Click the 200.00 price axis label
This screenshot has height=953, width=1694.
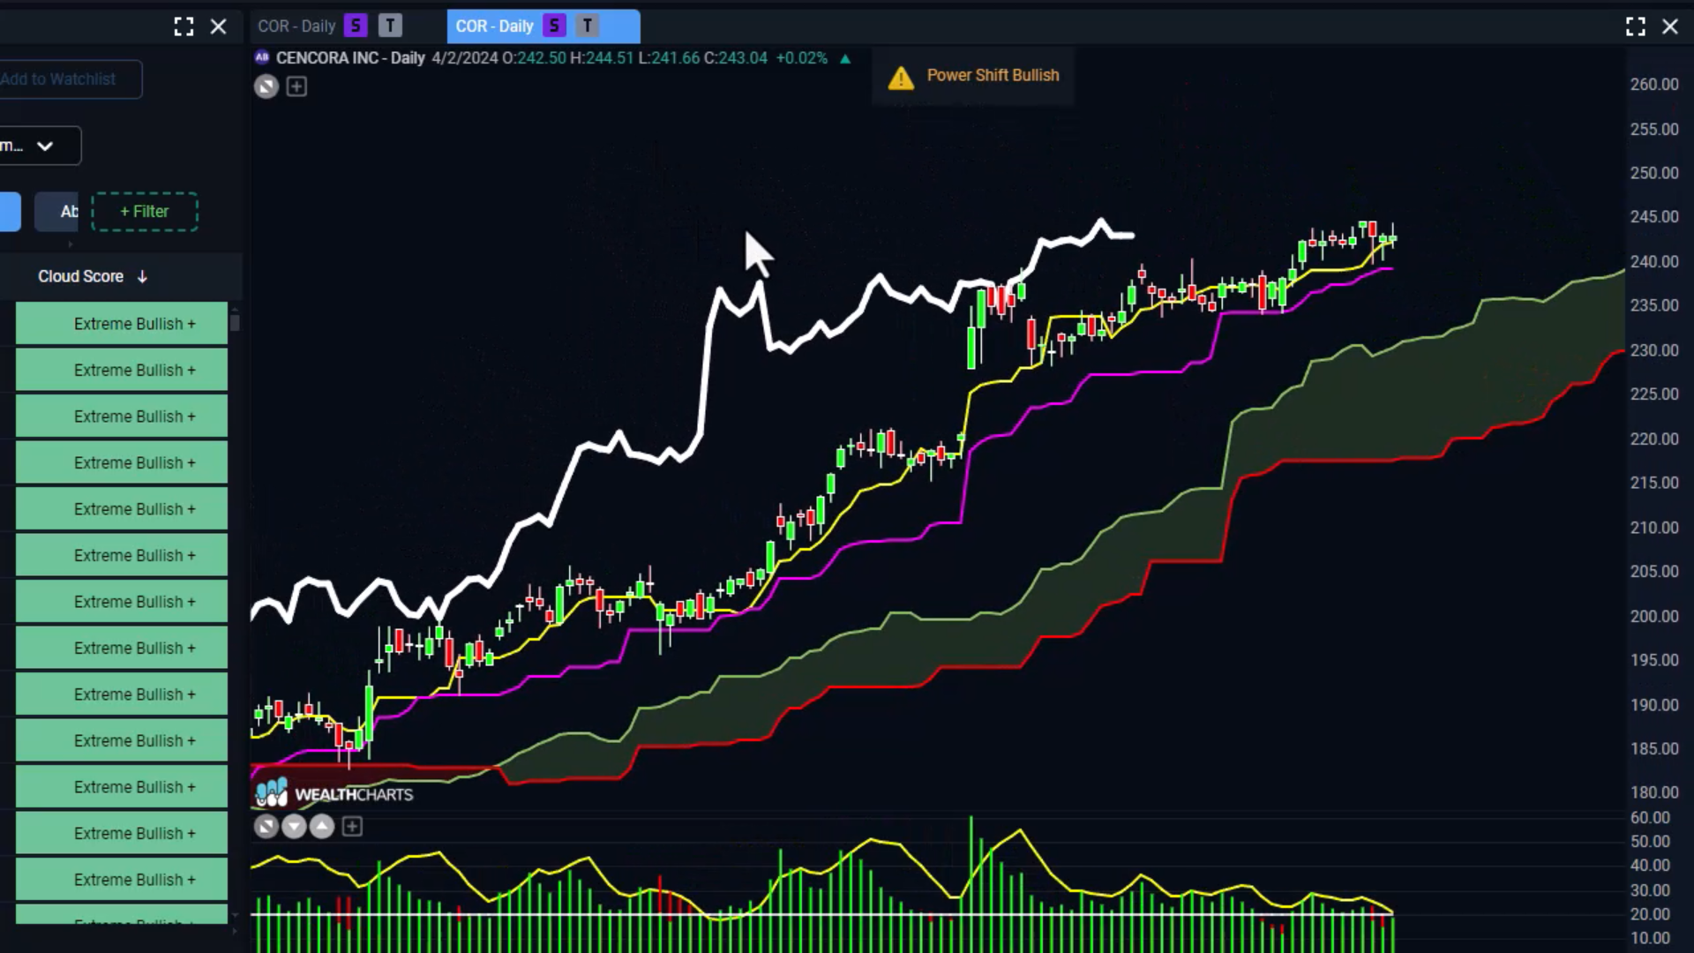pyautogui.click(x=1654, y=616)
